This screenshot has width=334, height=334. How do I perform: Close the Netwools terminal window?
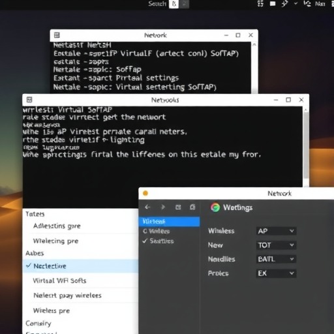301,100
